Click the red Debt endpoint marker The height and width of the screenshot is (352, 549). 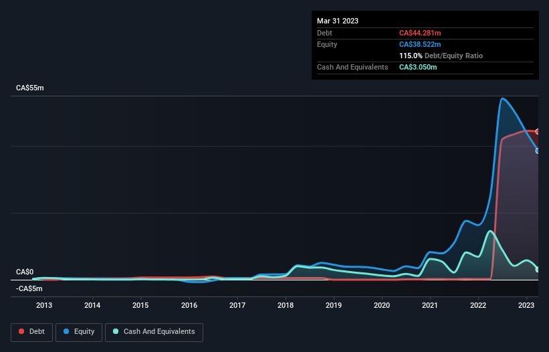click(538, 132)
